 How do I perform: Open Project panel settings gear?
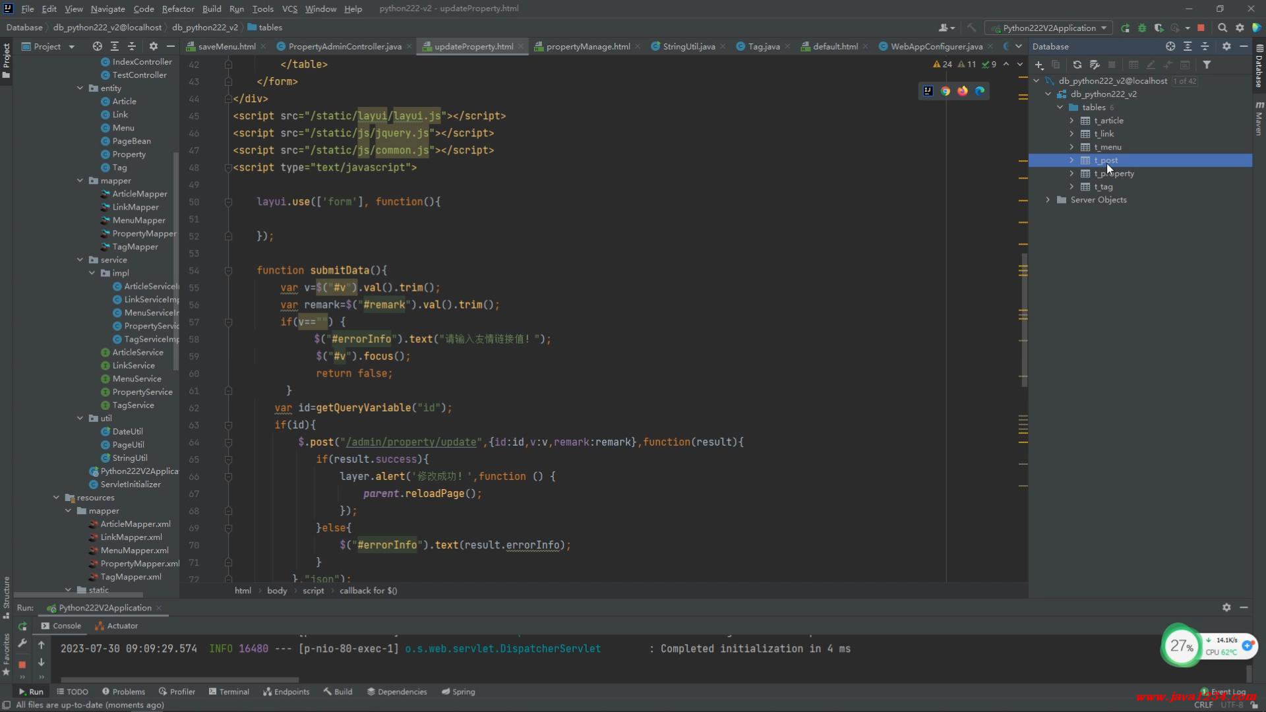[153, 46]
